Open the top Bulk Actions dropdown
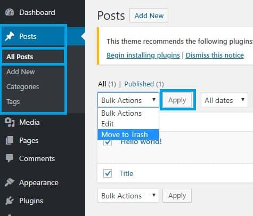 (128, 100)
